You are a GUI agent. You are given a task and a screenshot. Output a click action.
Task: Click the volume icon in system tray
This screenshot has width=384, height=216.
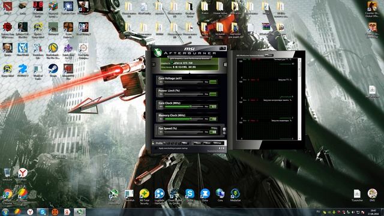(x=353, y=212)
